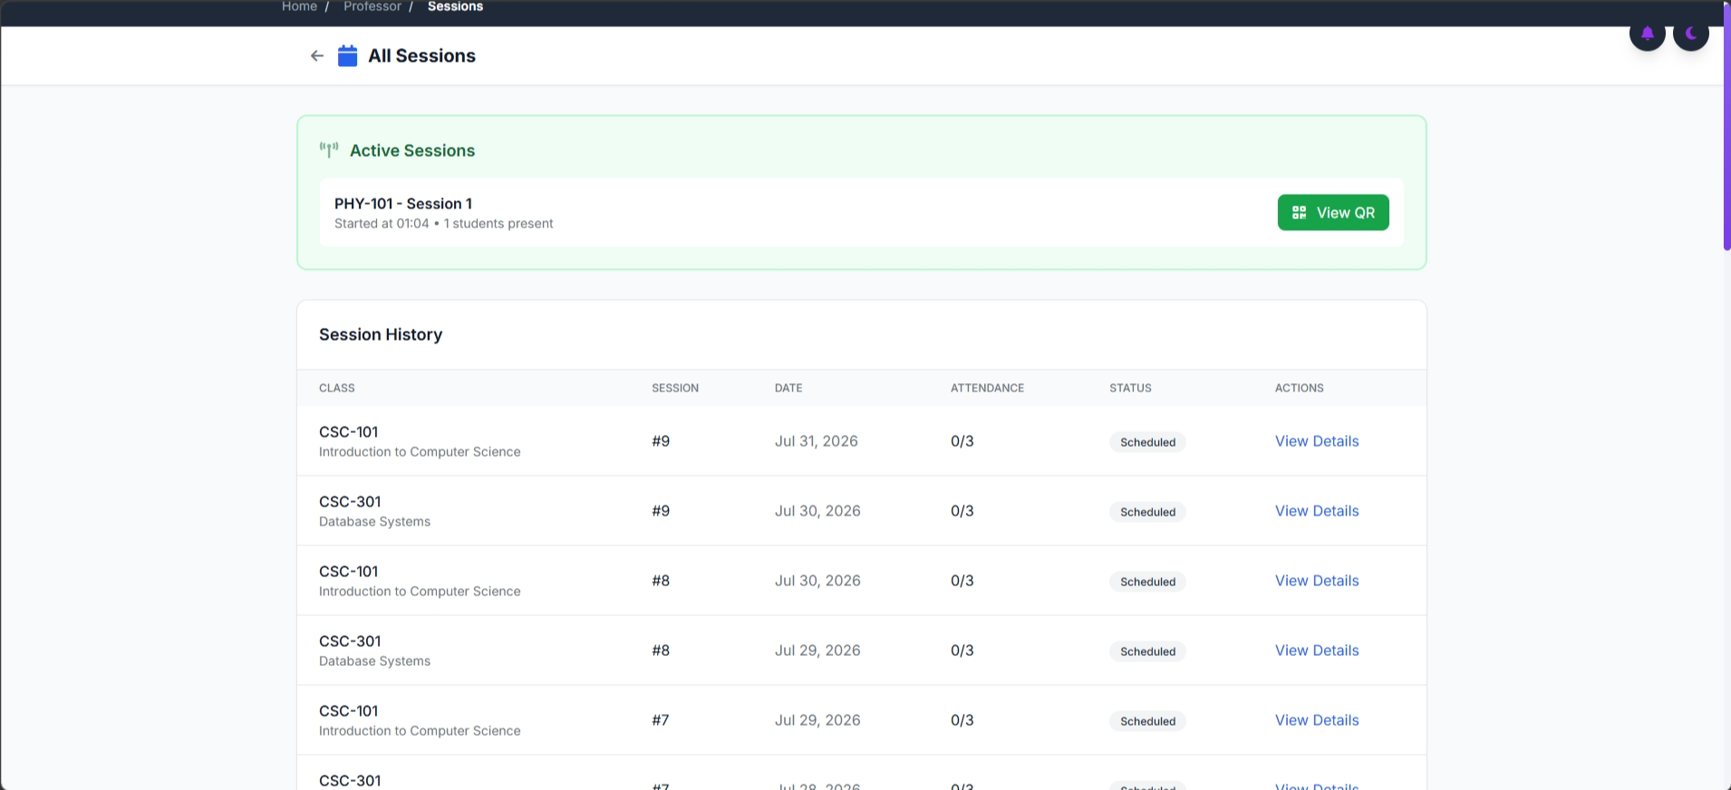The height and width of the screenshot is (790, 1731).
Task: Select the CSC-301 Database Systems row dated Jul 30
Action: pyautogui.click(x=861, y=511)
